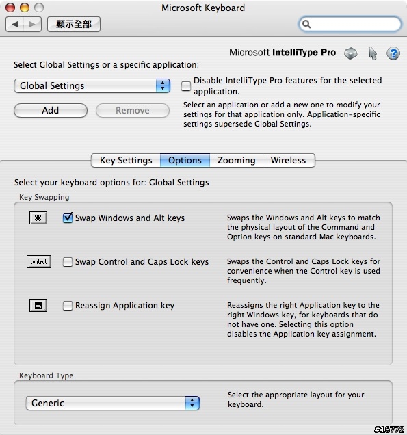
Task: Click the yellow minimize window button
Action: 25,8
